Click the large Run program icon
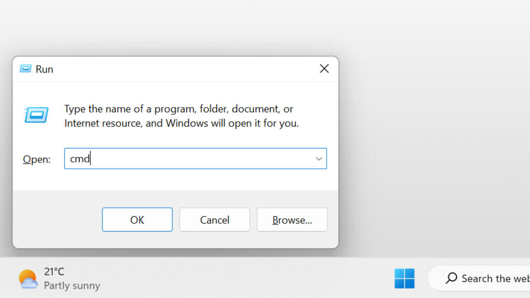 click(x=36, y=114)
